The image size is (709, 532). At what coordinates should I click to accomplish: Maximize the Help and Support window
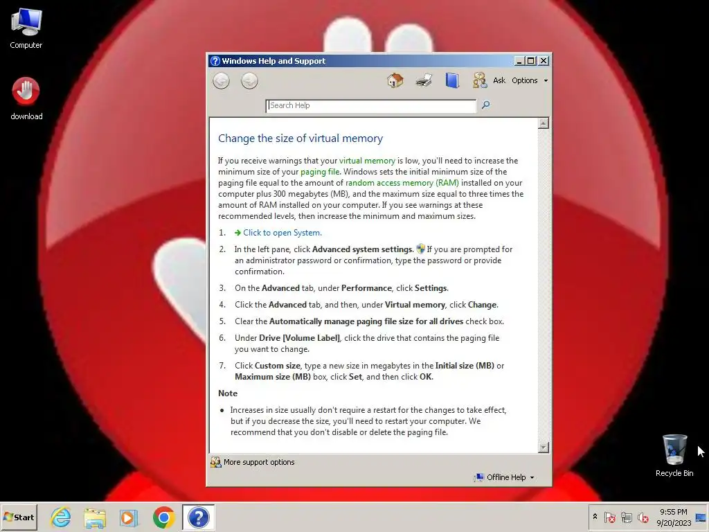pos(531,61)
